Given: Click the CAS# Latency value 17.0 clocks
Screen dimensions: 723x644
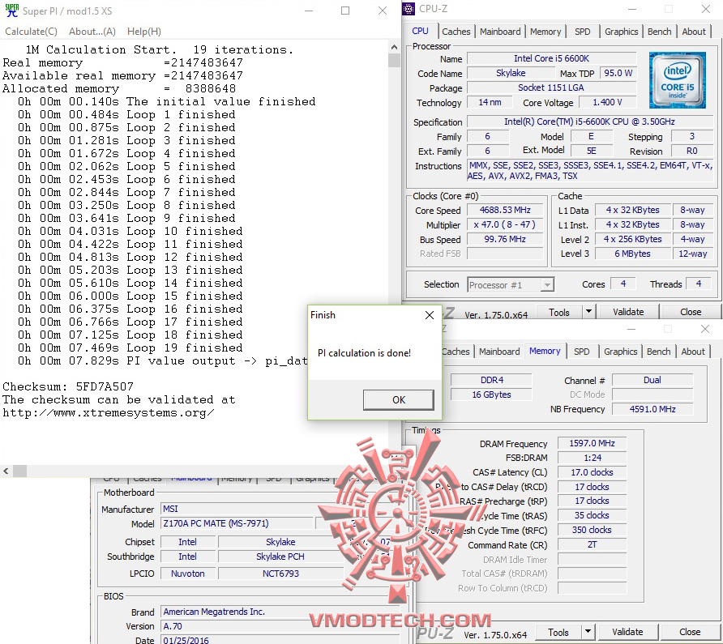Looking at the screenshot, I should click(592, 472).
